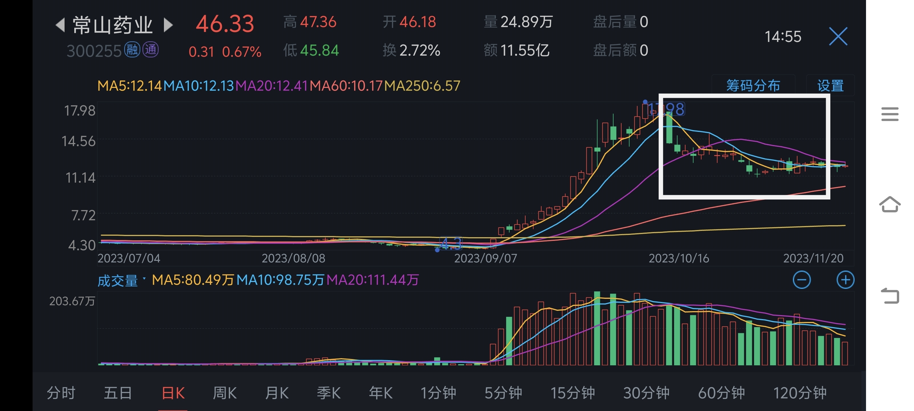Switch to 分时 tab

pyautogui.click(x=61, y=392)
